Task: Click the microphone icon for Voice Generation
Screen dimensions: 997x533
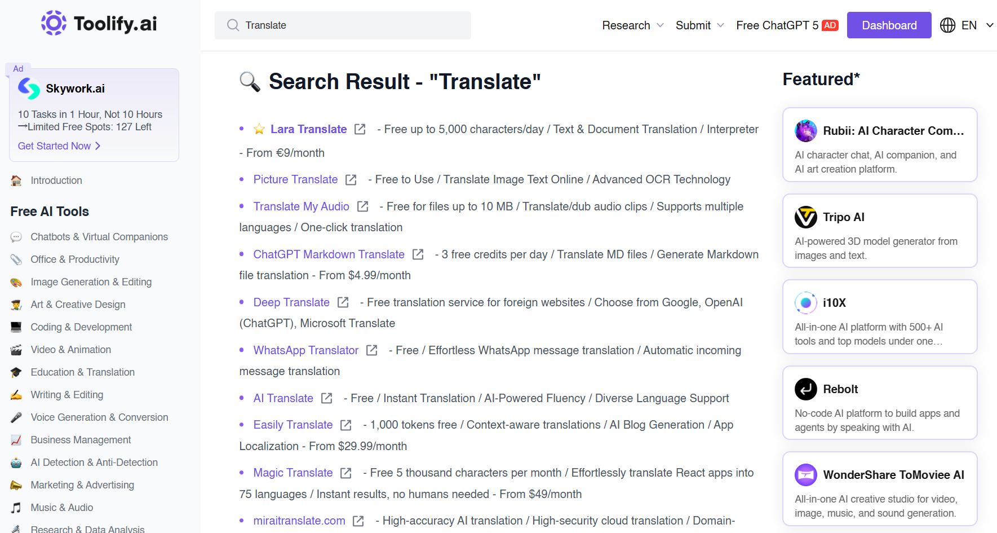Action: pos(16,417)
